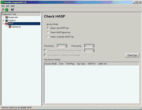Activate the What's This help cursor icon

pos(13,10)
